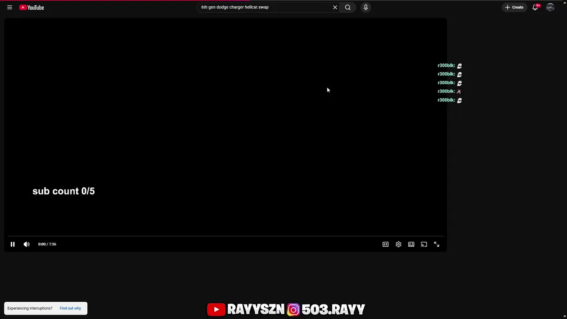Start voice search with the microphone
567x319 pixels.
coord(365,7)
